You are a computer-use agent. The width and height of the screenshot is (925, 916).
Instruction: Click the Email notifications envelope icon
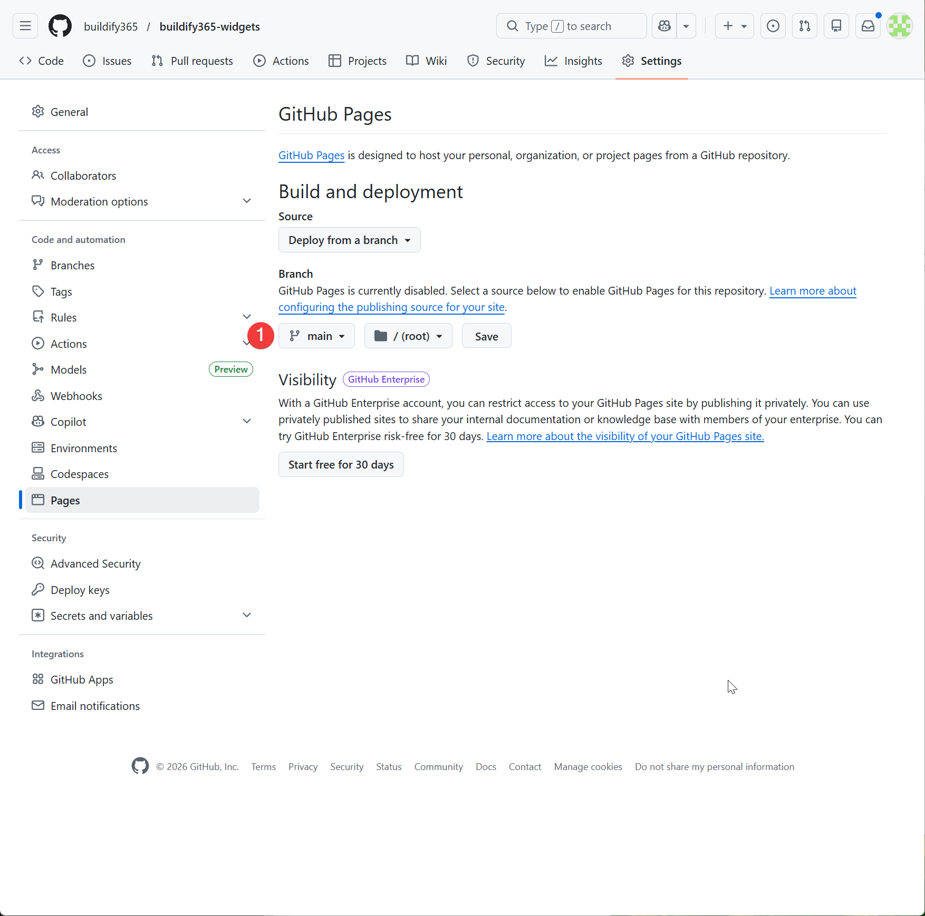pyautogui.click(x=38, y=706)
